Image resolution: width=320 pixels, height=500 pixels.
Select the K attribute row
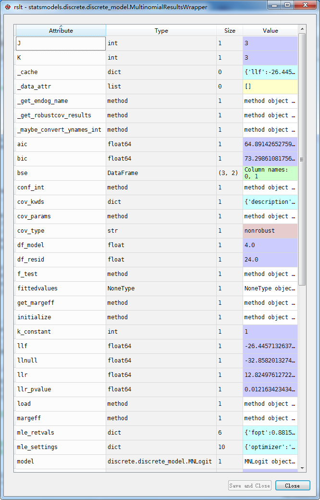coord(61,58)
